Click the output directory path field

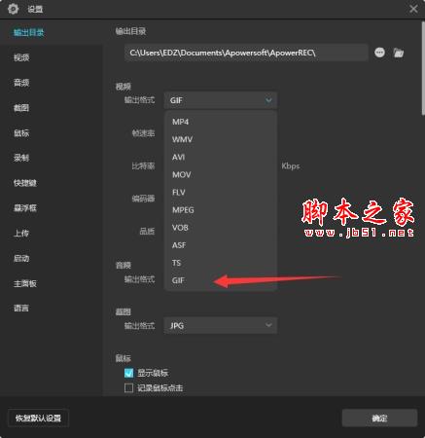coord(246,53)
